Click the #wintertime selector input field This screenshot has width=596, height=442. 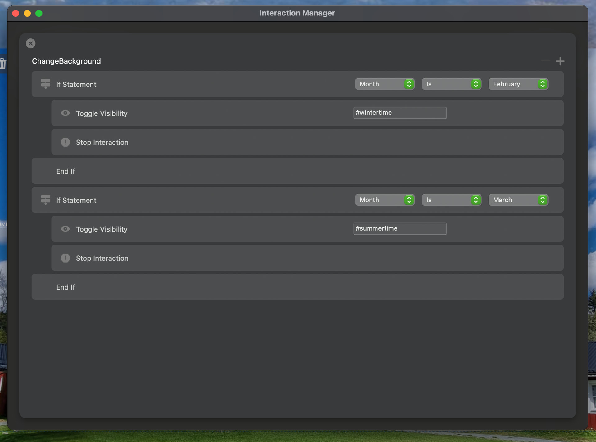(x=400, y=113)
